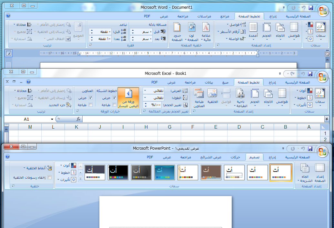Image resolution: width=334 pixels, height=228 pixels.
Task: Click Excel's insert function fx icon
Action: [x=78, y=119]
